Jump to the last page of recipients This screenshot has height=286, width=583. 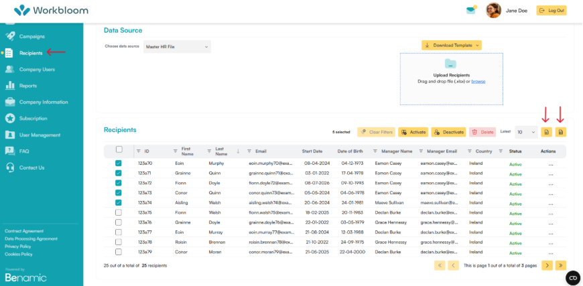pos(561,265)
